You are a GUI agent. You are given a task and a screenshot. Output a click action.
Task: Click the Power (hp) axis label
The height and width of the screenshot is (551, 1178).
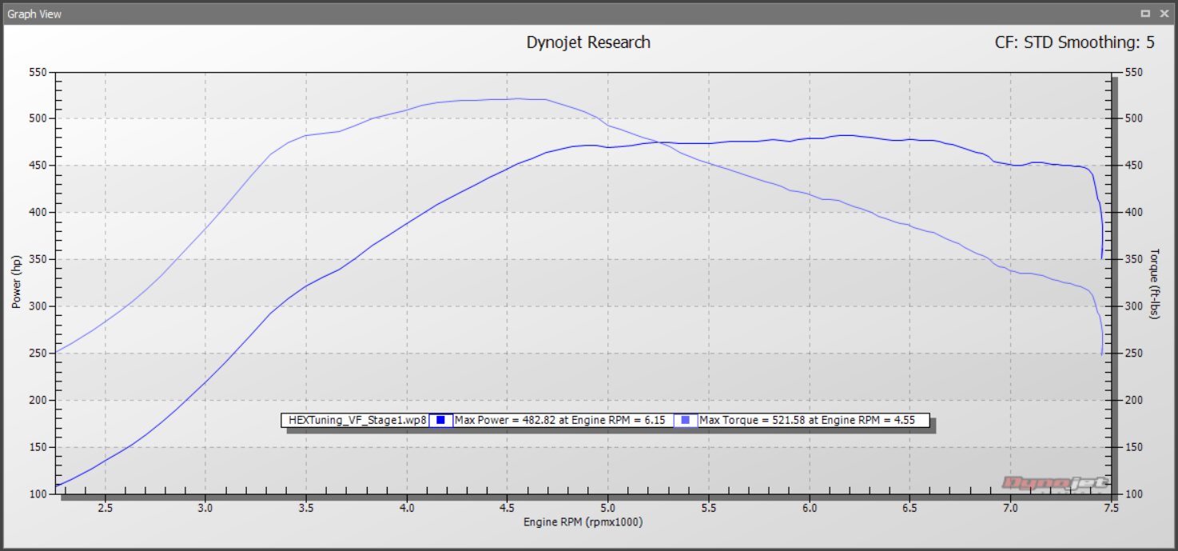pyautogui.click(x=16, y=283)
